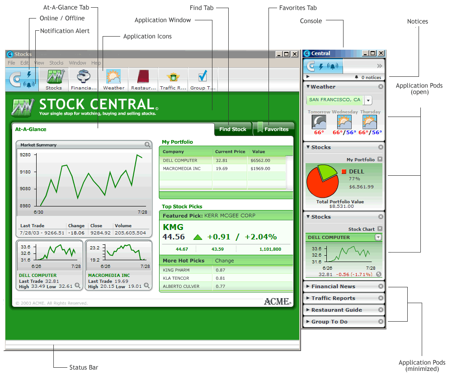Expand the notices row triangle arrow
The height and width of the screenshot is (384, 452).
coord(308,77)
